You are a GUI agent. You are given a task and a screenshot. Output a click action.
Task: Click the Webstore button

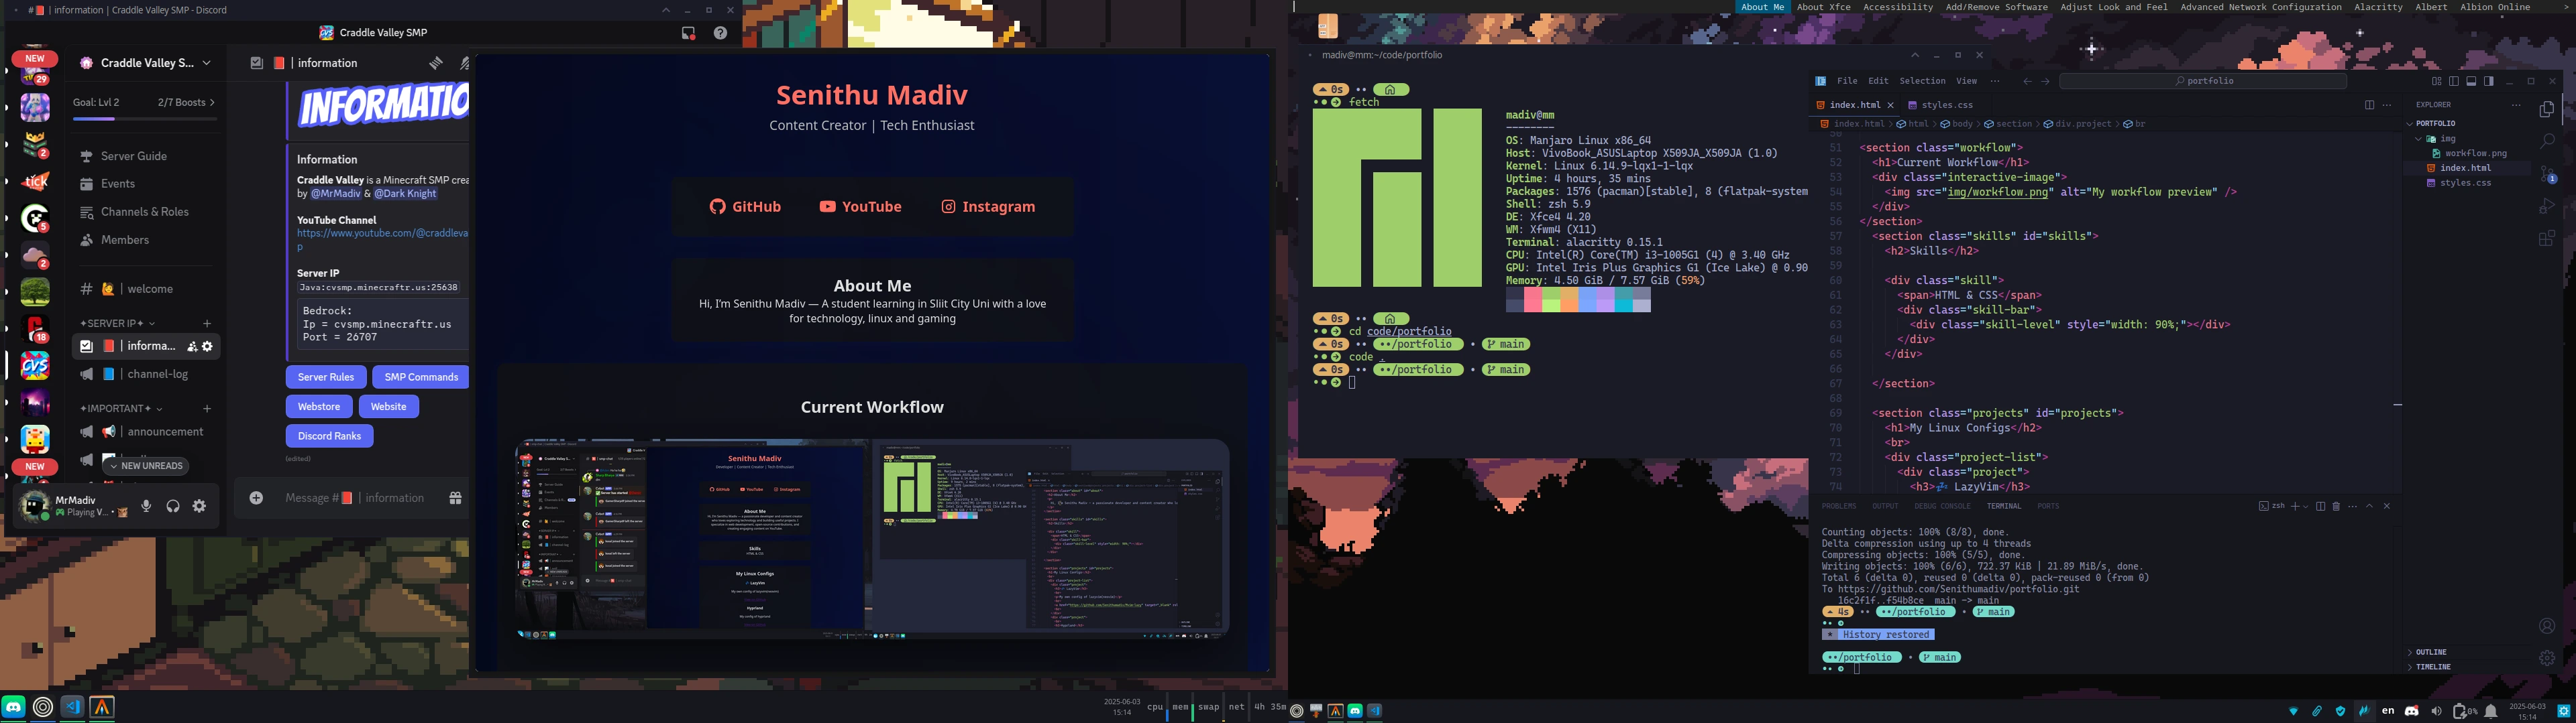click(319, 407)
